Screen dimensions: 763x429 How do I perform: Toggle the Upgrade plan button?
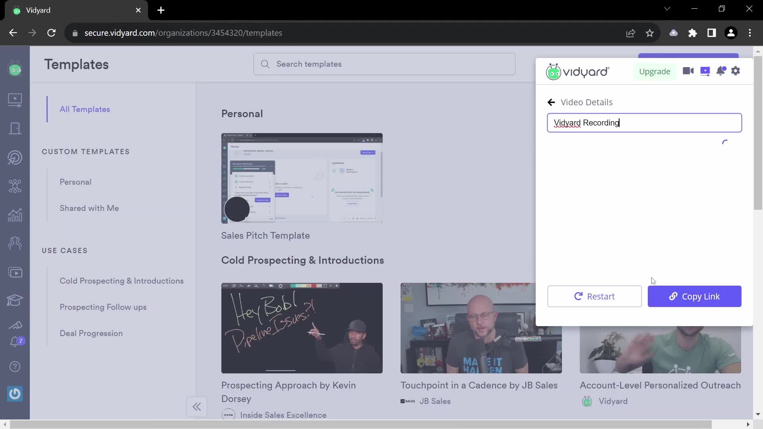click(655, 71)
